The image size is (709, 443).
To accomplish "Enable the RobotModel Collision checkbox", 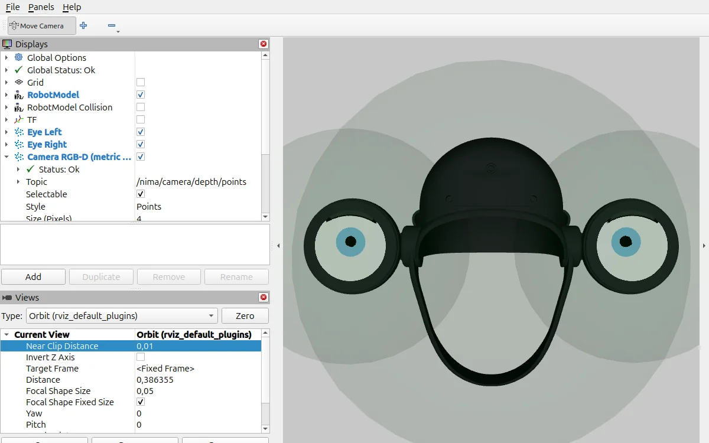I will tap(141, 107).
